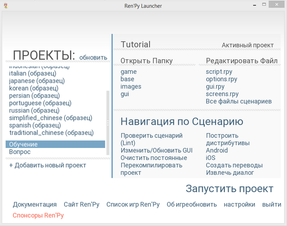Open "настройки" preferences
The image size is (287, 226).
[x=239, y=204]
